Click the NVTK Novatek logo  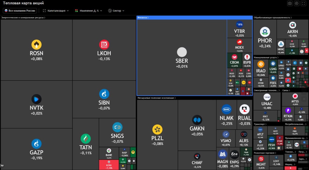36,99
